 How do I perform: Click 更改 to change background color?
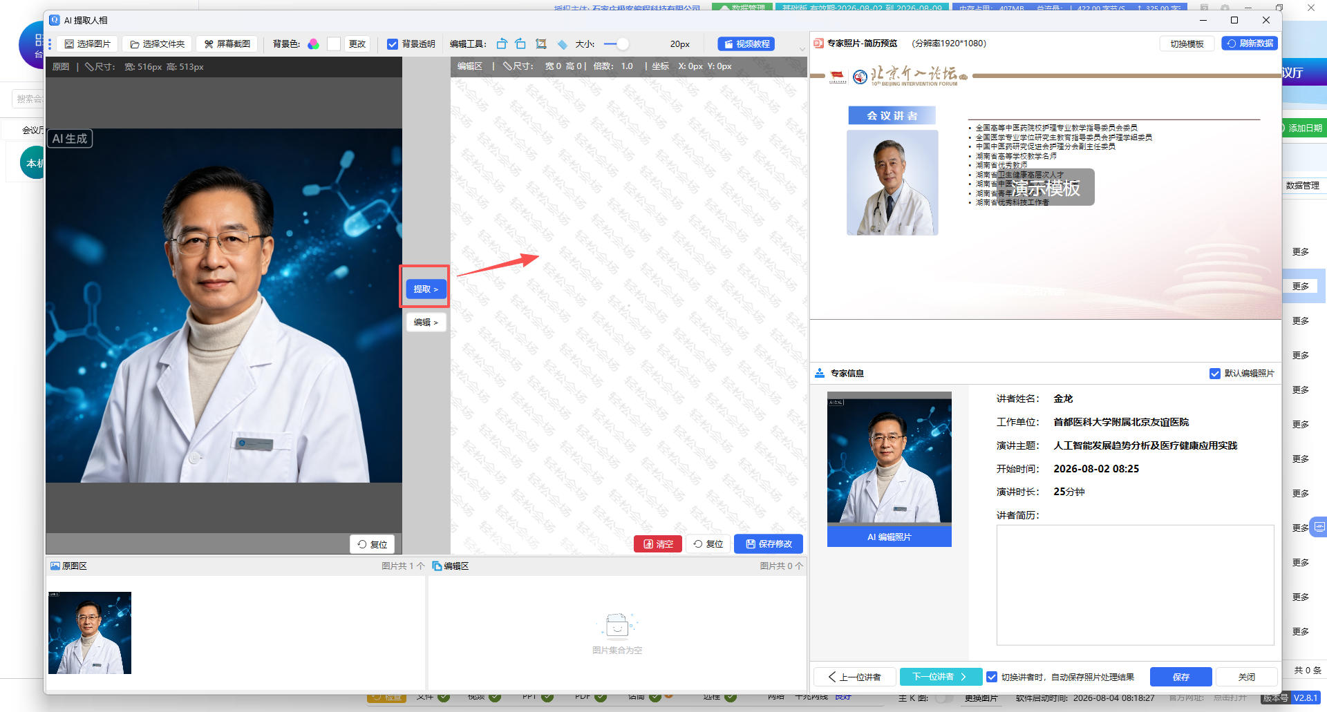(x=357, y=44)
